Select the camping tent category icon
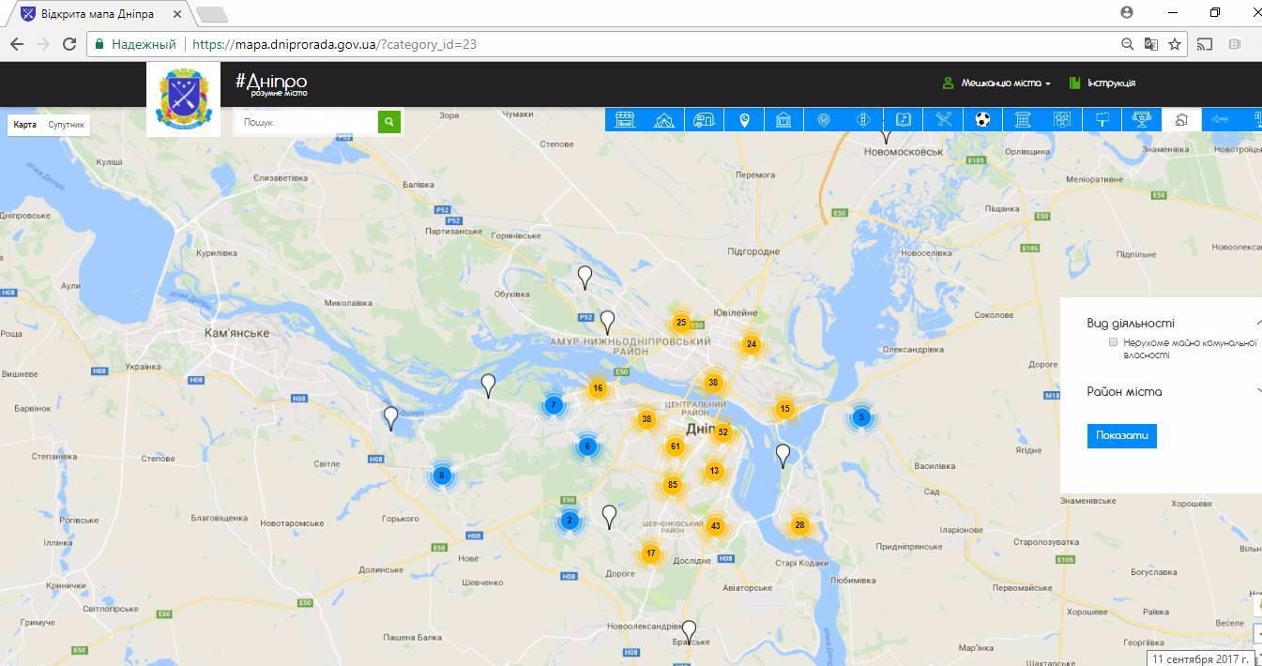 click(663, 119)
